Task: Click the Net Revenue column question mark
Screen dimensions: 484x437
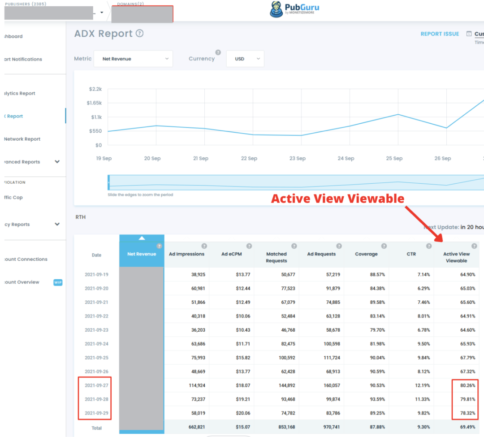Action: tap(159, 246)
